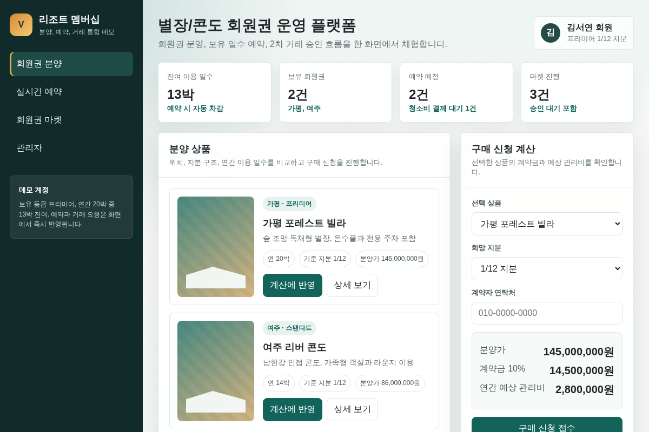Click the 리조트 멤버십 brand title
649x432 pixels.
coord(69,19)
